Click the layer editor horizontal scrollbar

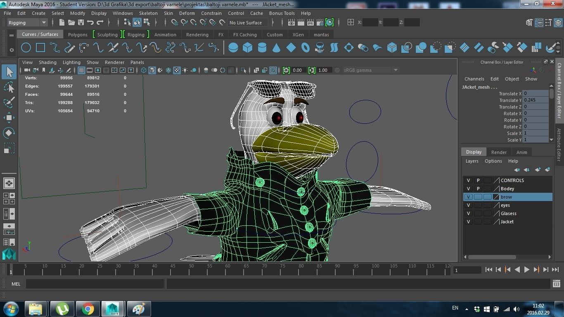[x=492, y=257]
